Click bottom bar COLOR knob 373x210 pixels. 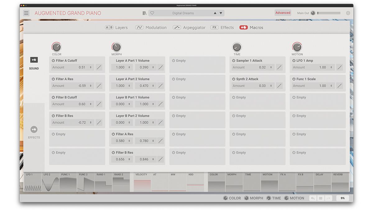225,198
